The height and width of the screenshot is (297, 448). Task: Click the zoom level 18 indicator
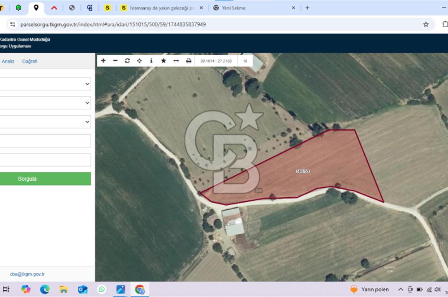(x=245, y=61)
